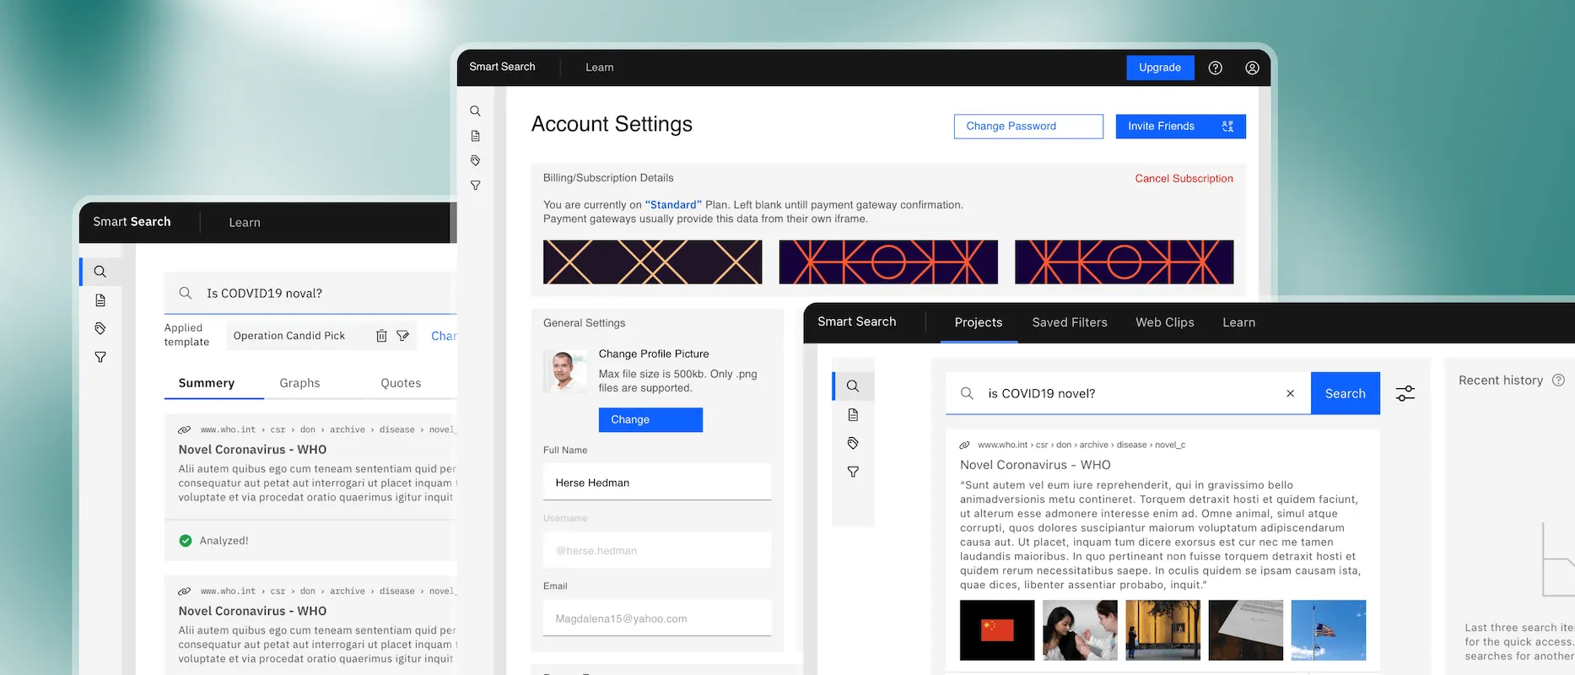
Task: Open document icon in Account Settings sidebar
Action: [x=476, y=135]
